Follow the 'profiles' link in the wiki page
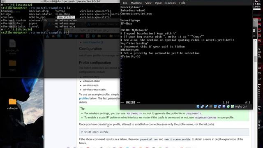 point(84,98)
